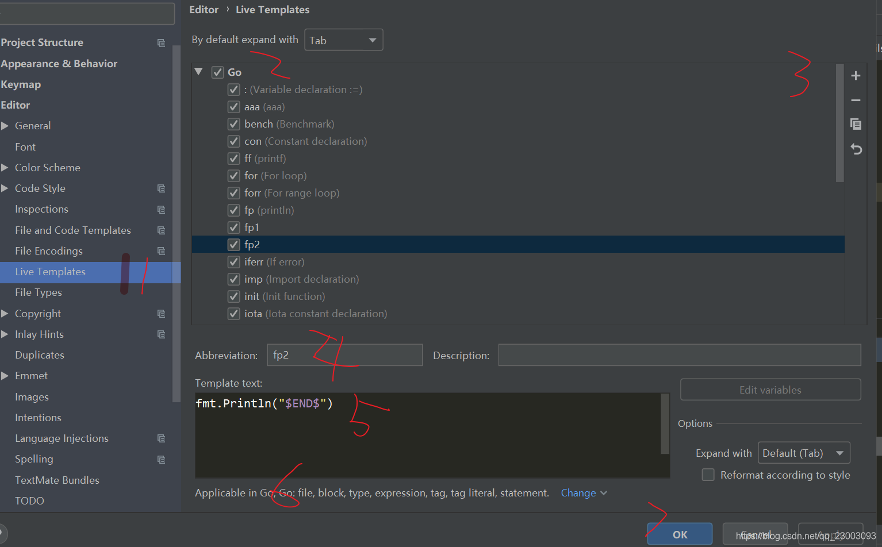Open Appearance & Behavior settings

click(x=59, y=64)
